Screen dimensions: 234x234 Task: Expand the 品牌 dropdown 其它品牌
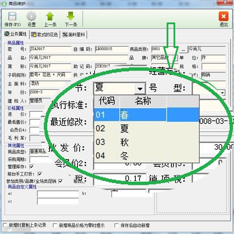pos(176,58)
